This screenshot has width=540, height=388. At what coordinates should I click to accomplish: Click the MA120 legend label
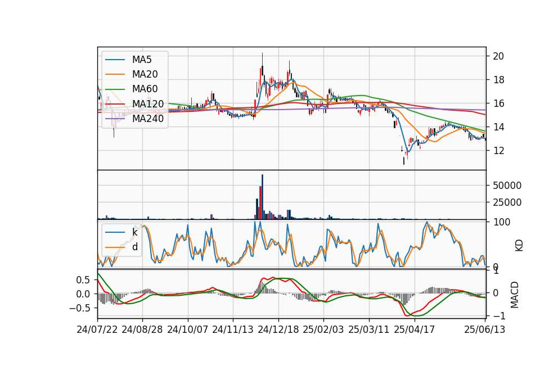[148, 104]
